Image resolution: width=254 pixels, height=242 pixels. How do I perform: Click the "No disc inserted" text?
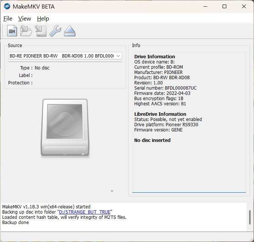click(152, 140)
